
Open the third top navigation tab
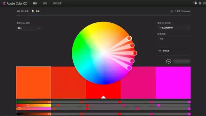(57, 4)
